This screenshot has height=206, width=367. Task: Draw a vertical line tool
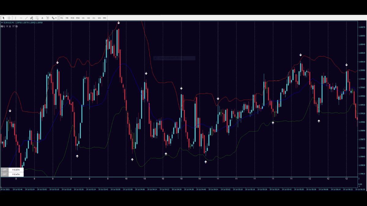(x=16, y=18)
